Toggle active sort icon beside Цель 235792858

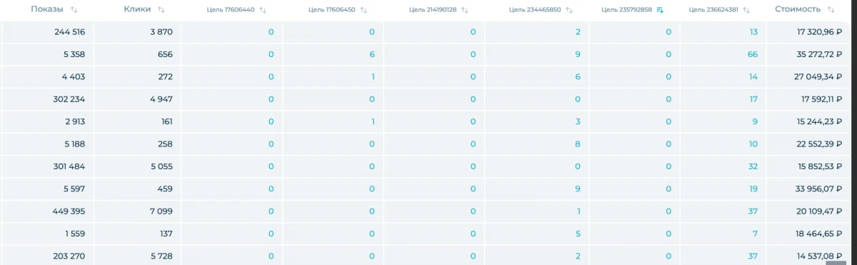[661, 10]
